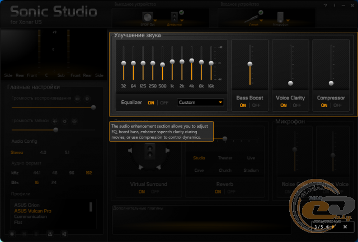Enable Bass Boost with ON

click(x=243, y=105)
